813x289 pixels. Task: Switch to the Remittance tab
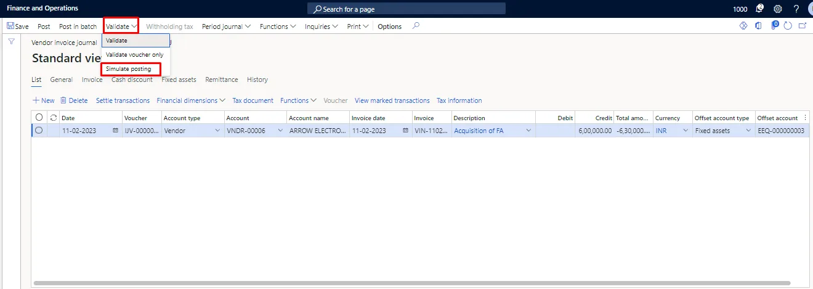(x=222, y=79)
